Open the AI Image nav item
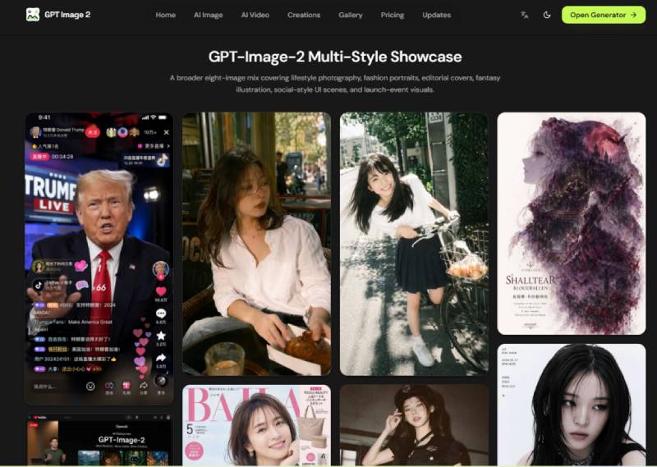The height and width of the screenshot is (467, 657). 209,15
